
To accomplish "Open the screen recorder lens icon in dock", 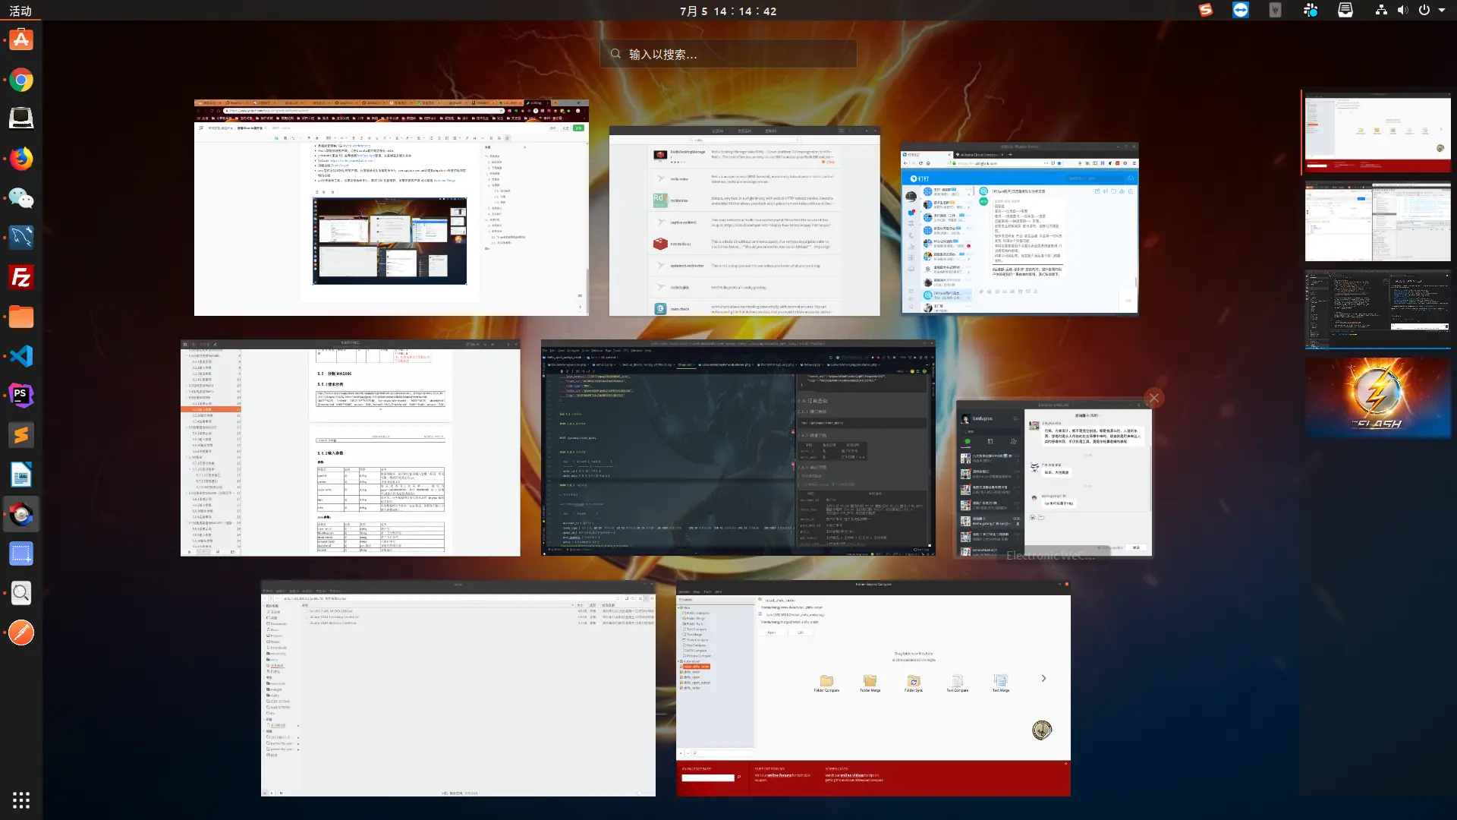I will point(21,514).
